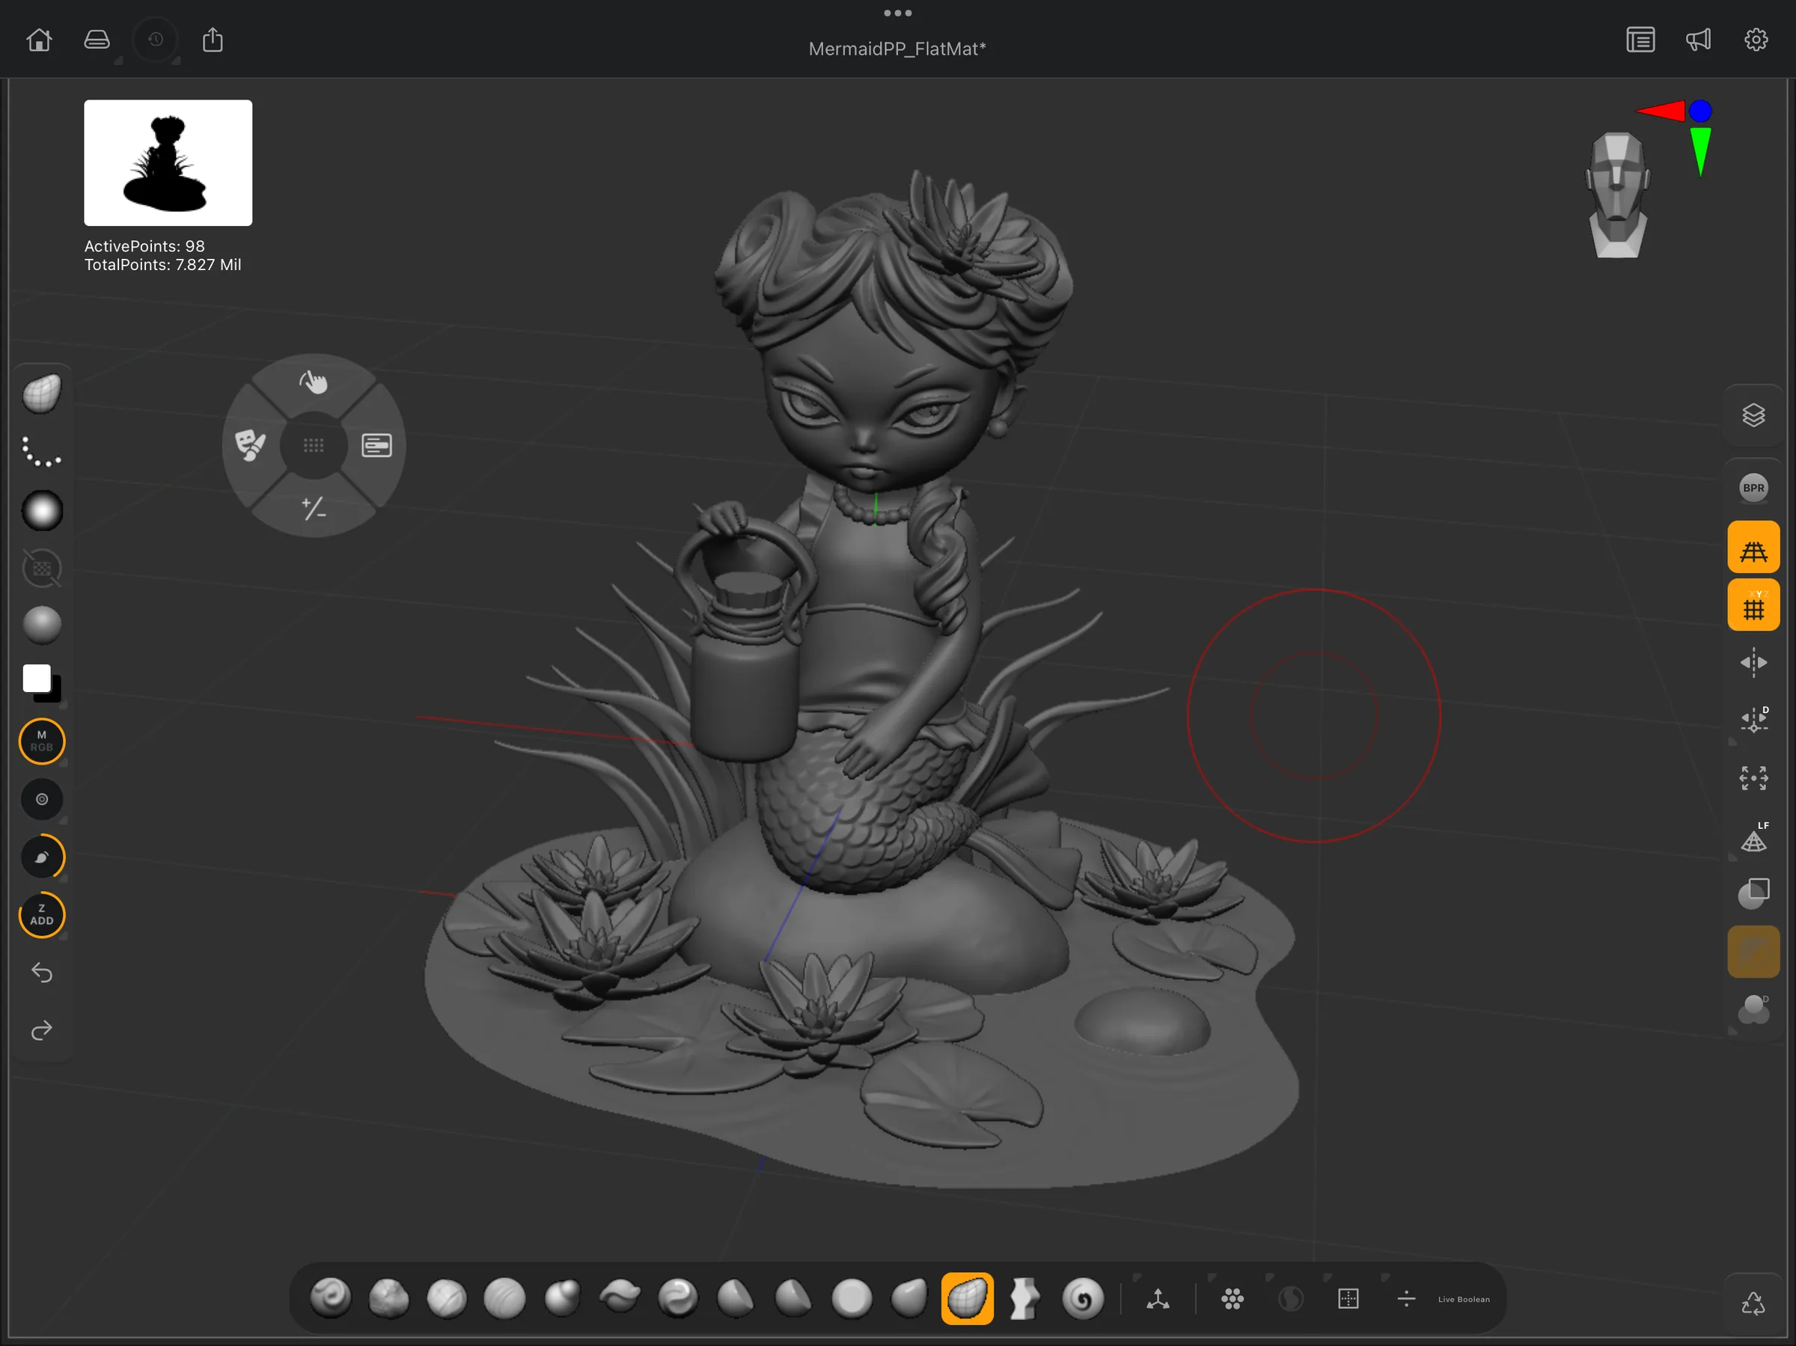Toggle the XYZ floor grid
The image size is (1796, 1346).
click(x=1754, y=605)
